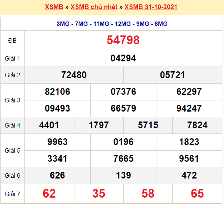Click Giải 4 number 4401
224x204 pixels.
tap(49, 125)
